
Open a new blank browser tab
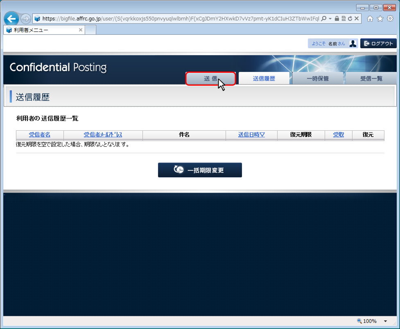coord(90,30)
